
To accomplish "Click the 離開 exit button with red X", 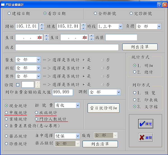I will pyautogui.click(x=145, y=137).
